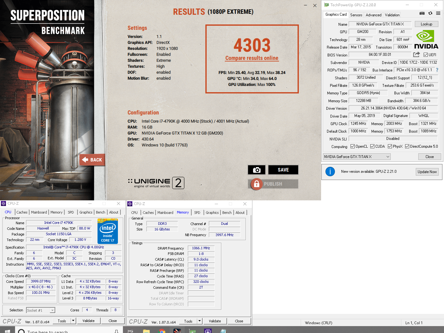Click the locked Publish button in Superposition
Viewport: 444px width, 333px height.
coord(273,184)
